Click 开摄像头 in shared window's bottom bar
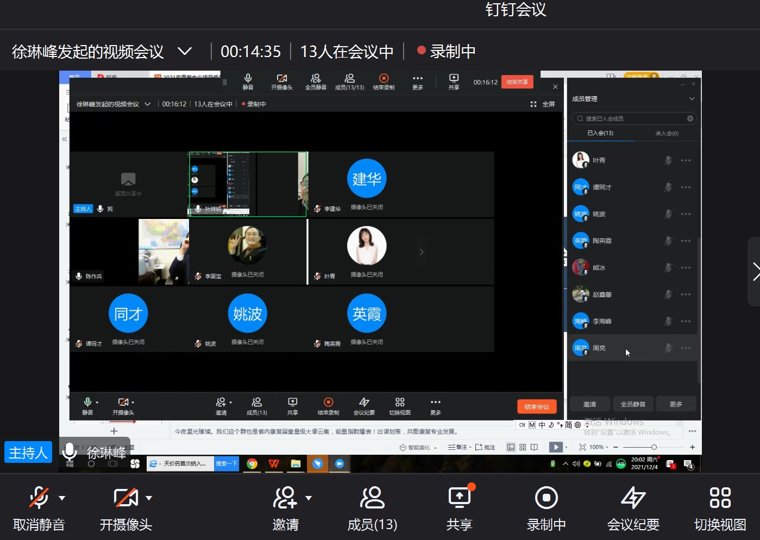The height and width of the screenshot is (540, 760). [x=123, y=406]
